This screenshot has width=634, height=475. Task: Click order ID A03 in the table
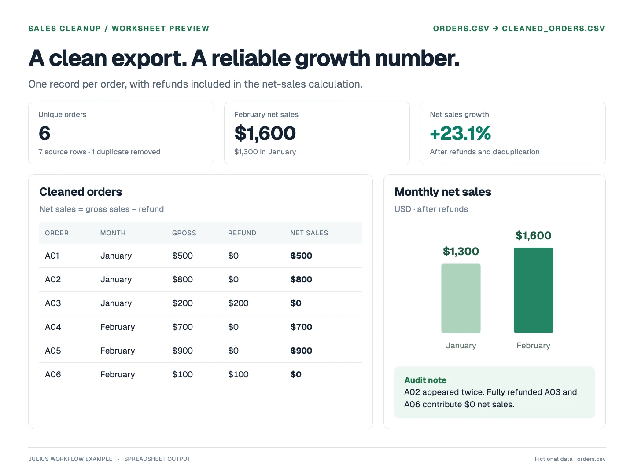[53, 303]
